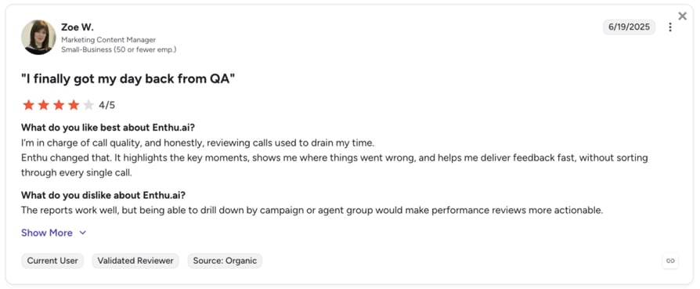Click the fifth gray empty star
Screen dimensions: 700x289
click(88, 106)
